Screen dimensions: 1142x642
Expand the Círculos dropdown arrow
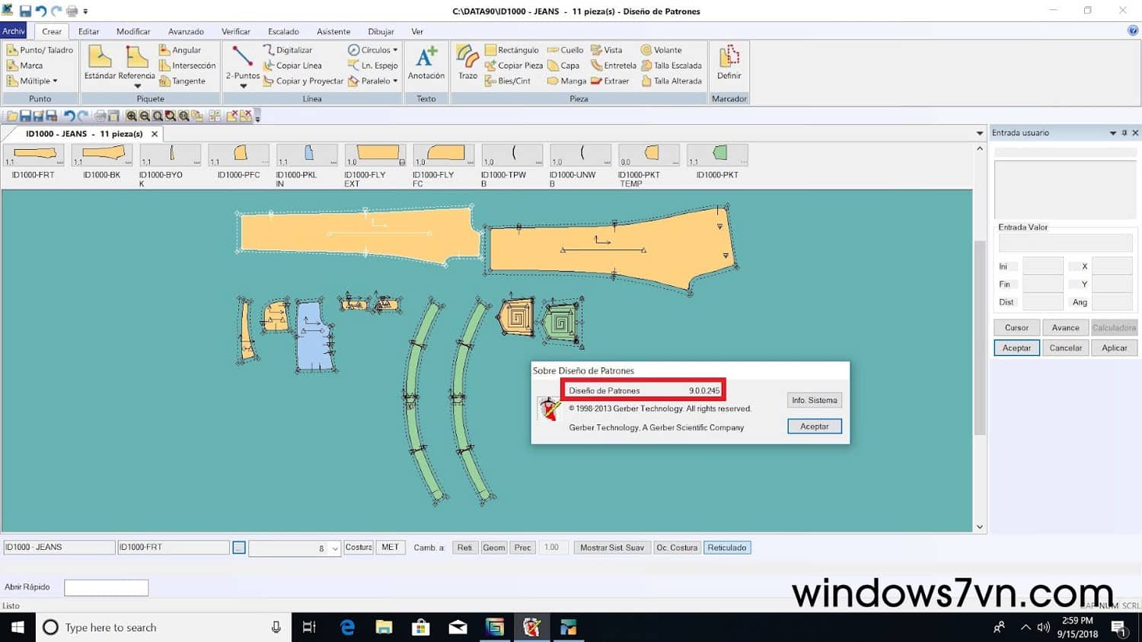(395, 50)
